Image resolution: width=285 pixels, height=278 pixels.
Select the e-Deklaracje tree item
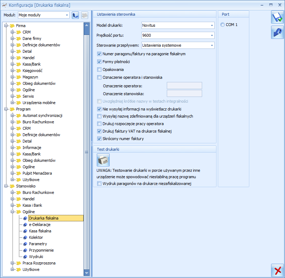(x=40, y=225)
